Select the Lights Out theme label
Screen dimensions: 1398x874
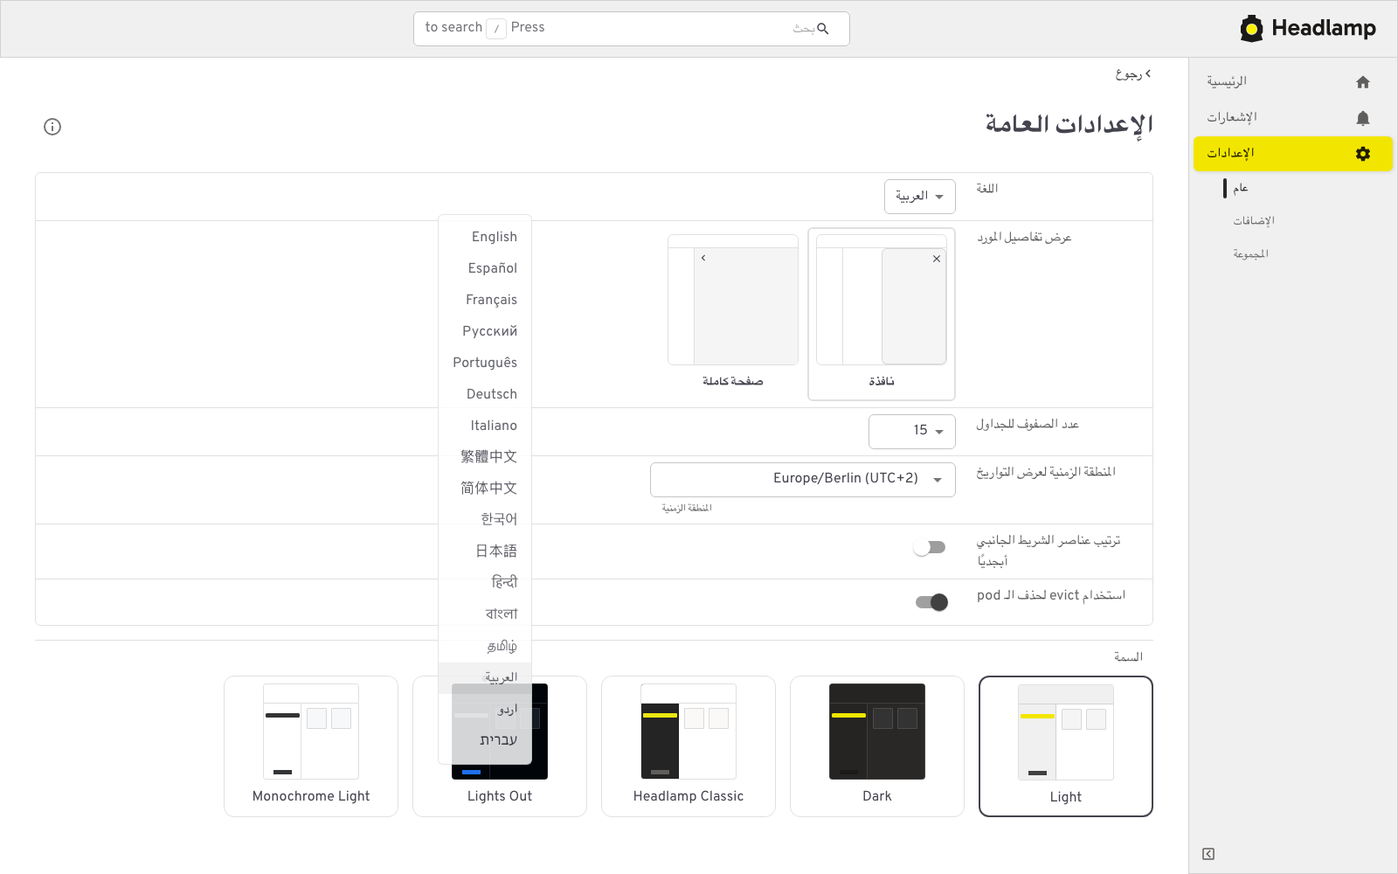pyautogui.click(x=500, y=796)
